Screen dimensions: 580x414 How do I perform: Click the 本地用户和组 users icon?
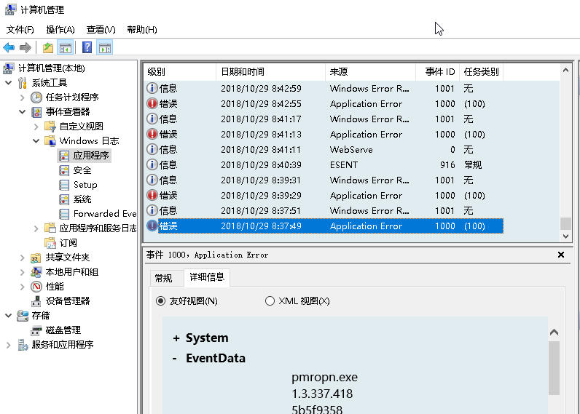36,272
